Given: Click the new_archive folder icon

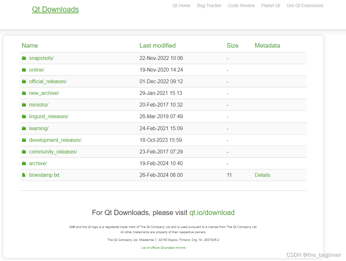Looking at the screenshot, I should pyautogui.click(x=24, y=93).
